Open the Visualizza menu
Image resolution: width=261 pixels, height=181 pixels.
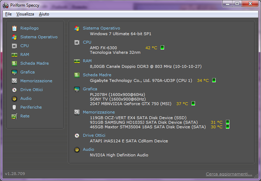click(25, 14)
